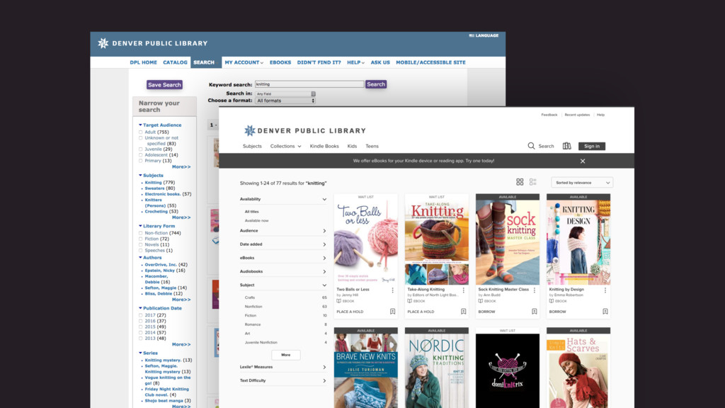Viewport: 725px width, 408px height.
Task: Open options menu for Sock Knitting Master Class
Action: [x=534, y=290]
